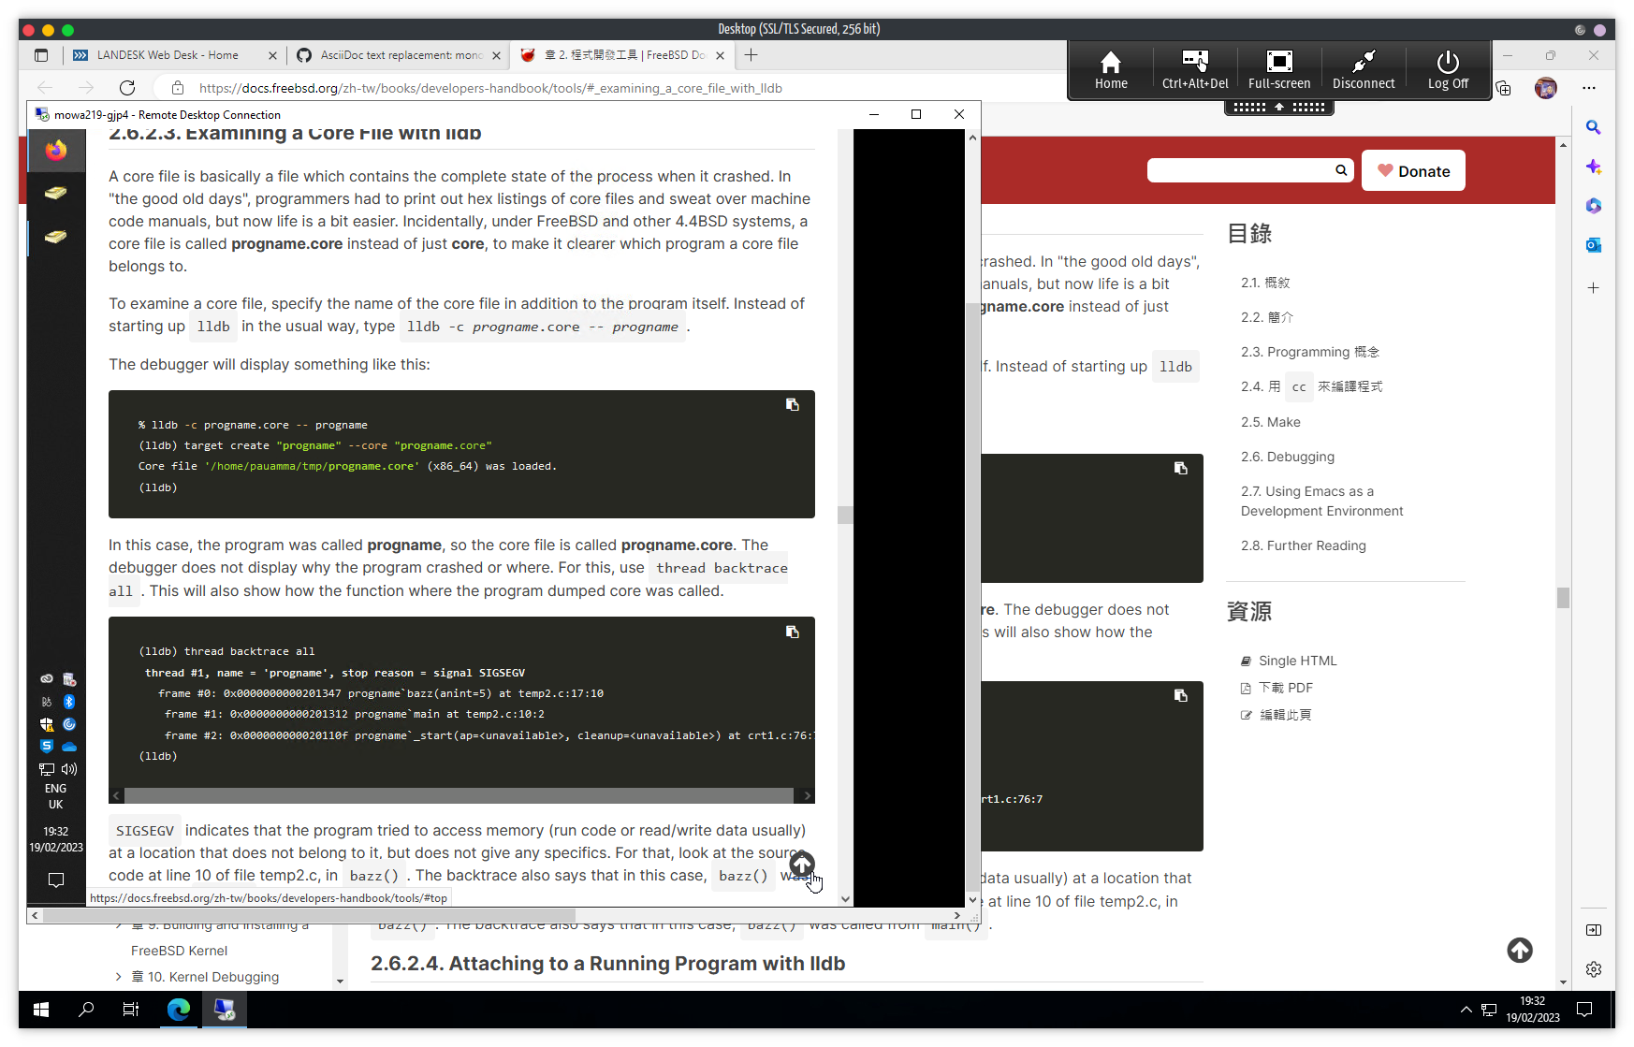Click the search magnifier in FreeBSD header
Screen dimensions: 1634x1047
1341,170
